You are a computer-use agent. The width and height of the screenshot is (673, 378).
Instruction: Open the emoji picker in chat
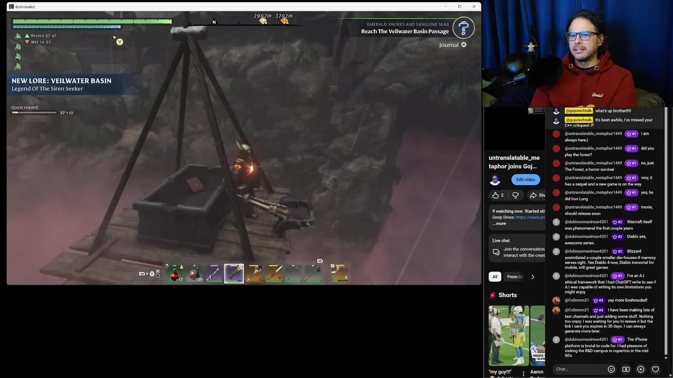611,369
